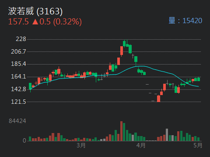Click the volume label 量 : 15420
This screenshot has width=210, height=157.
pos(185,20)
